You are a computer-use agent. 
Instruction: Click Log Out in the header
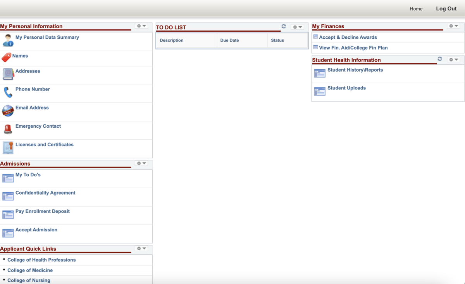tap(446, 9)
